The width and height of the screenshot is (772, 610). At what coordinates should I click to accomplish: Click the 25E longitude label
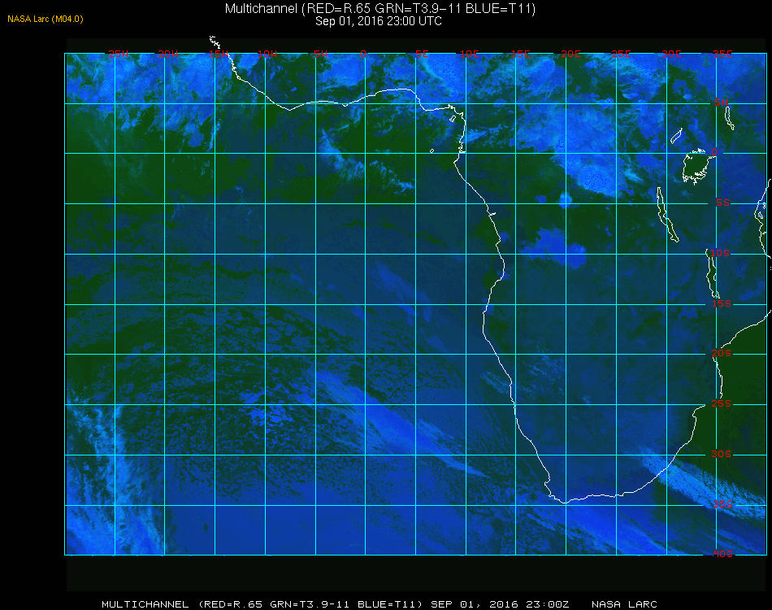pos(621,54)
